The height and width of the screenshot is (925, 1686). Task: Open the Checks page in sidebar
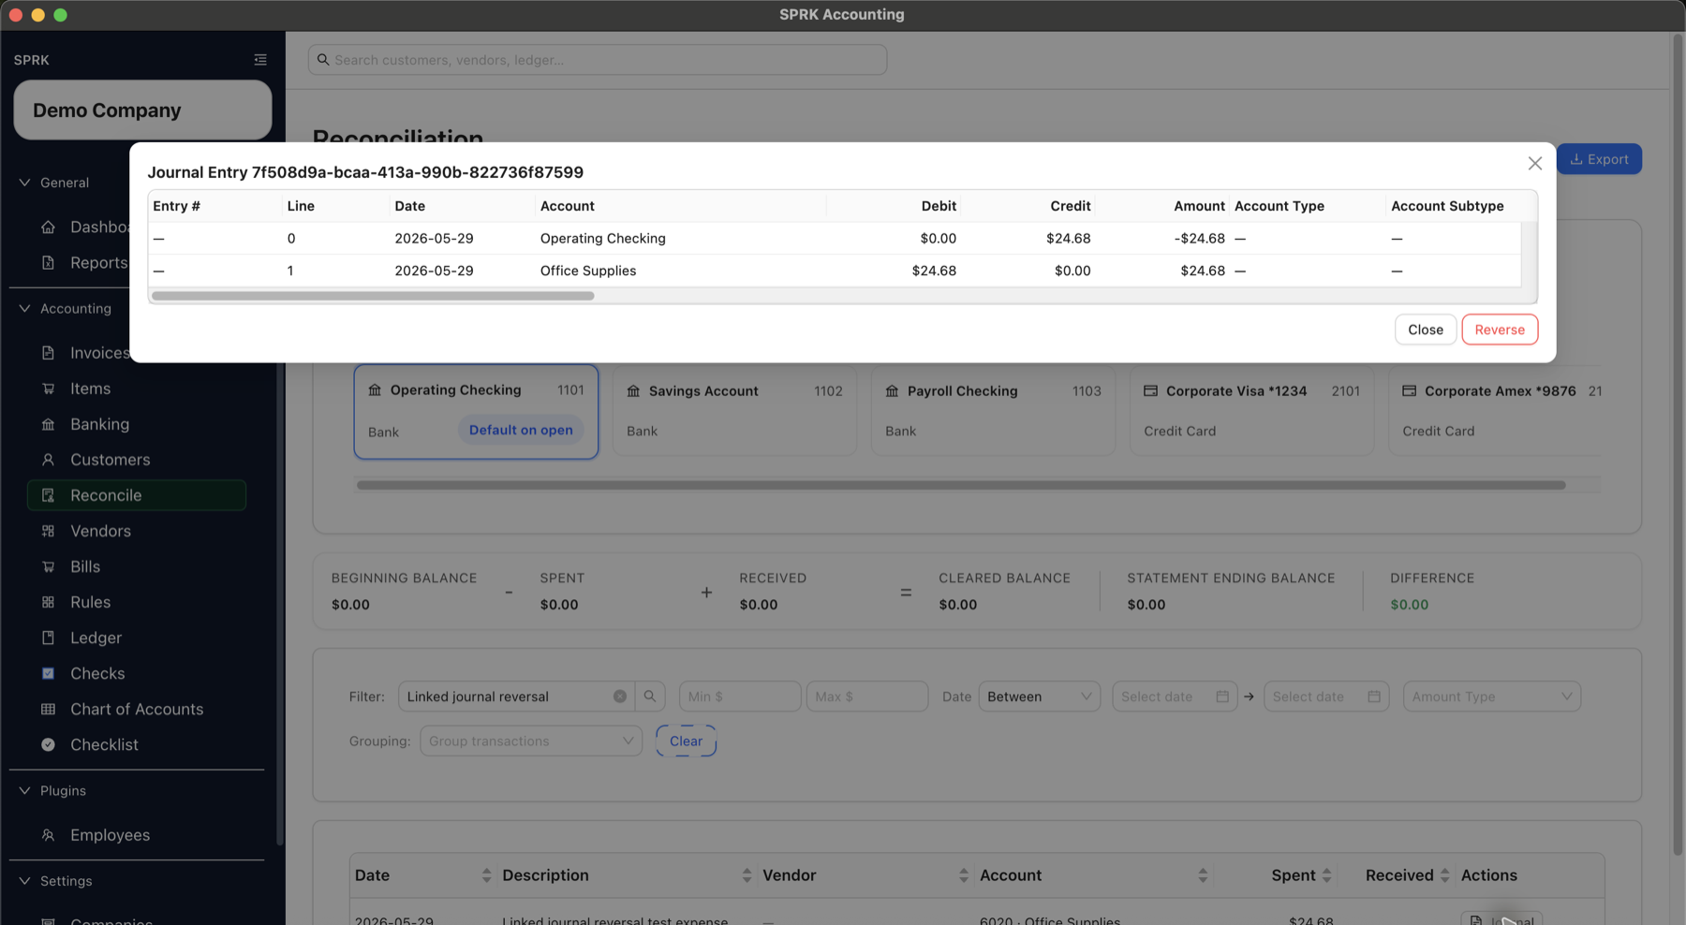pos(97,673)
